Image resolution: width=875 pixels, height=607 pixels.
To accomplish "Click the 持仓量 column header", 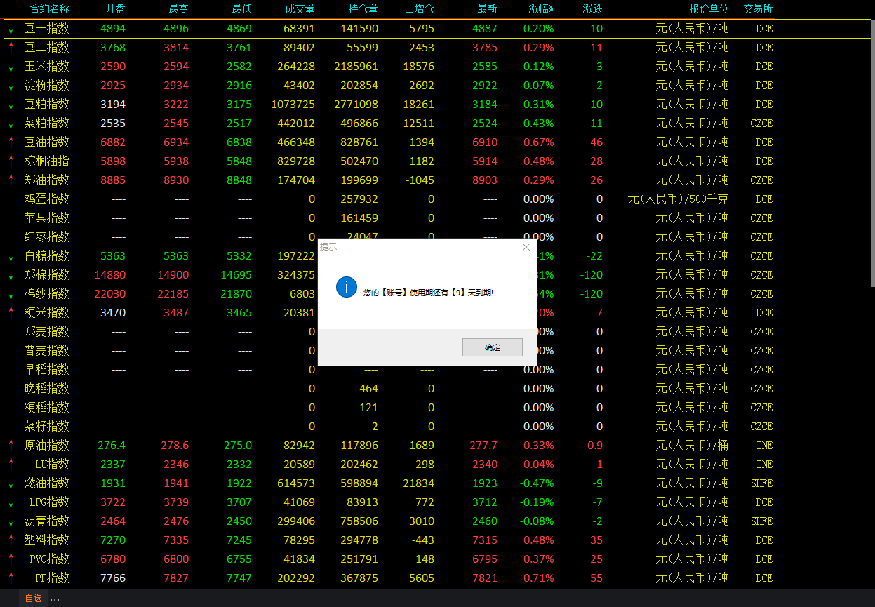I will [363, 9].
